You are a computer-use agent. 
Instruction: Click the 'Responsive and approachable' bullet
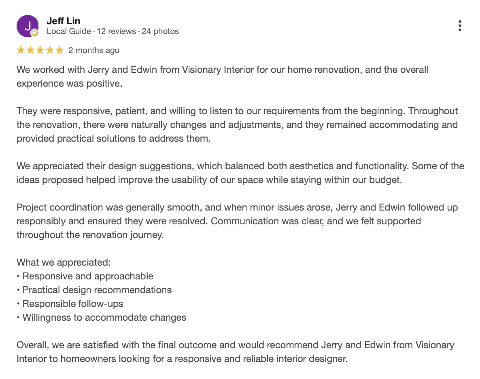(x=85, y=277)
